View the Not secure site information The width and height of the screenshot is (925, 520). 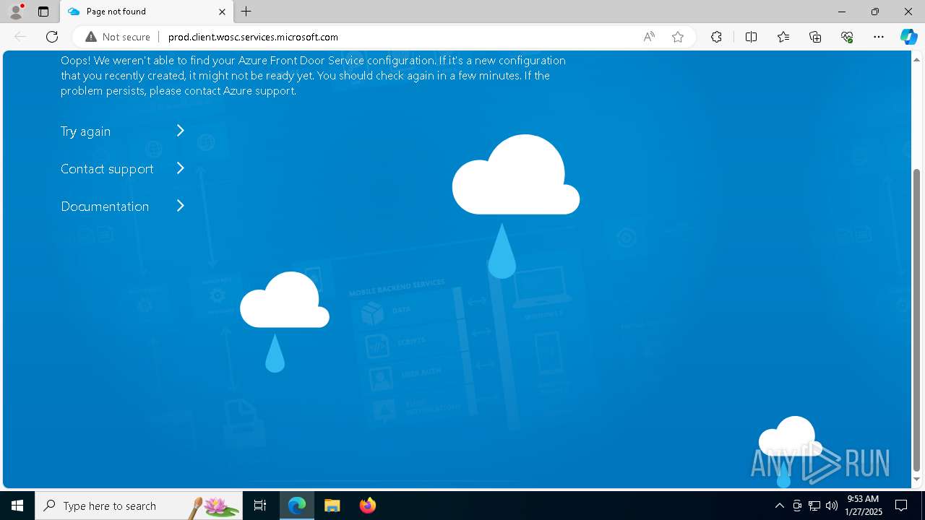point(118,37)
